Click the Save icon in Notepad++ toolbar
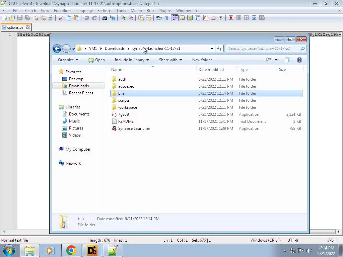343x257 pixels. (20, 18)
